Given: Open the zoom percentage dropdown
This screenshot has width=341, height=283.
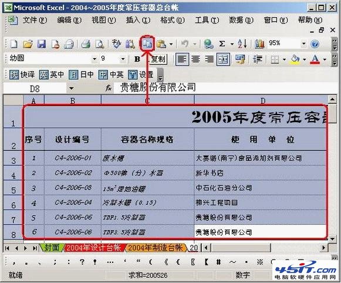Looking at the screenshot, I should (303, 43).
